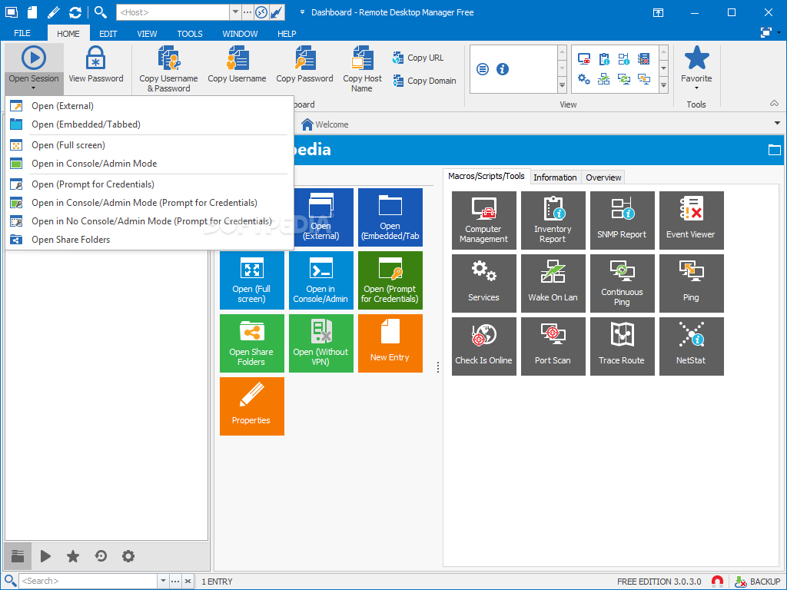787x590 pixels.
Task: Click Copy Username & Password ribbon icon
Action: pyautogui.click(x=168, y=69)
